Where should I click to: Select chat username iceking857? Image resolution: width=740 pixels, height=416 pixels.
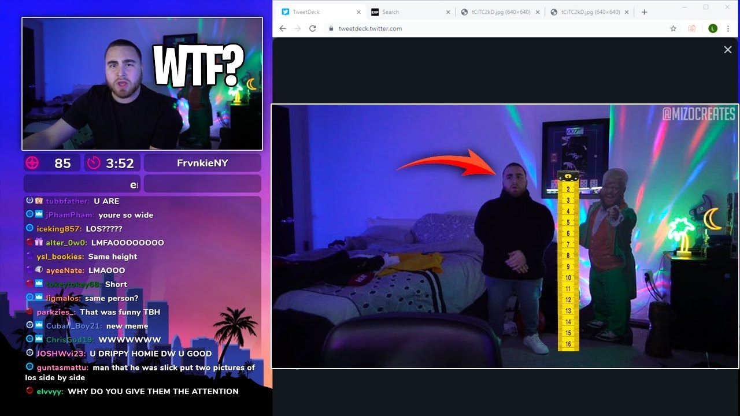pos(59,229)
